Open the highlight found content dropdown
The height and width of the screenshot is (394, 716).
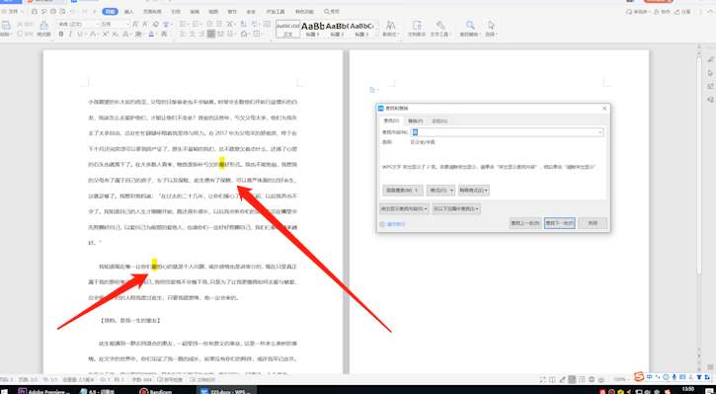coord(404,208)
